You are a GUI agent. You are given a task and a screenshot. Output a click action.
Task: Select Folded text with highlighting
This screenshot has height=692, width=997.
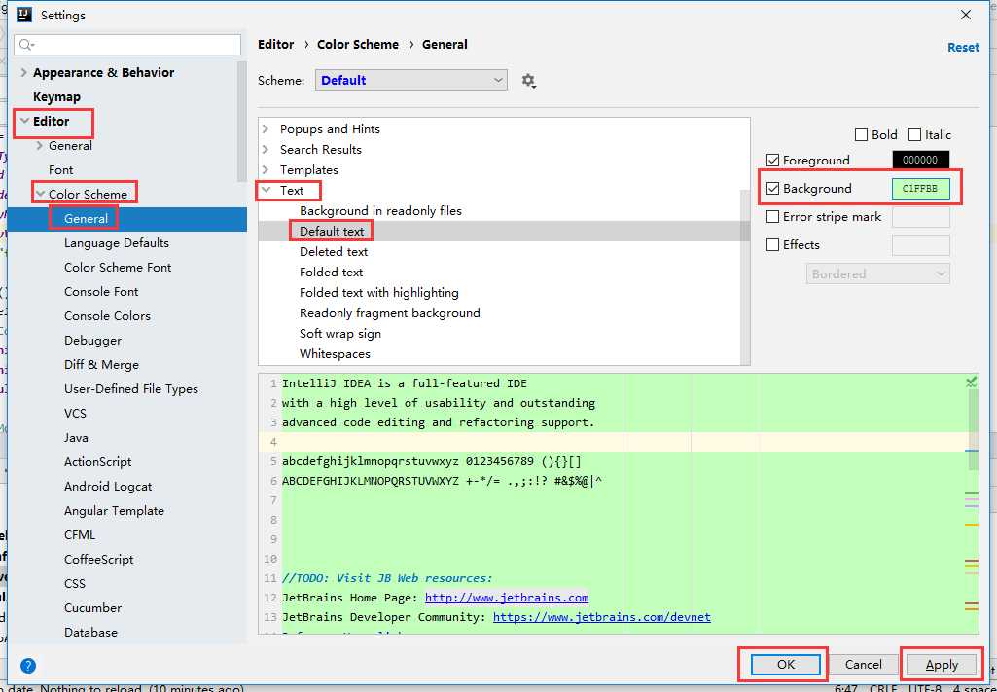pos(379,293)
